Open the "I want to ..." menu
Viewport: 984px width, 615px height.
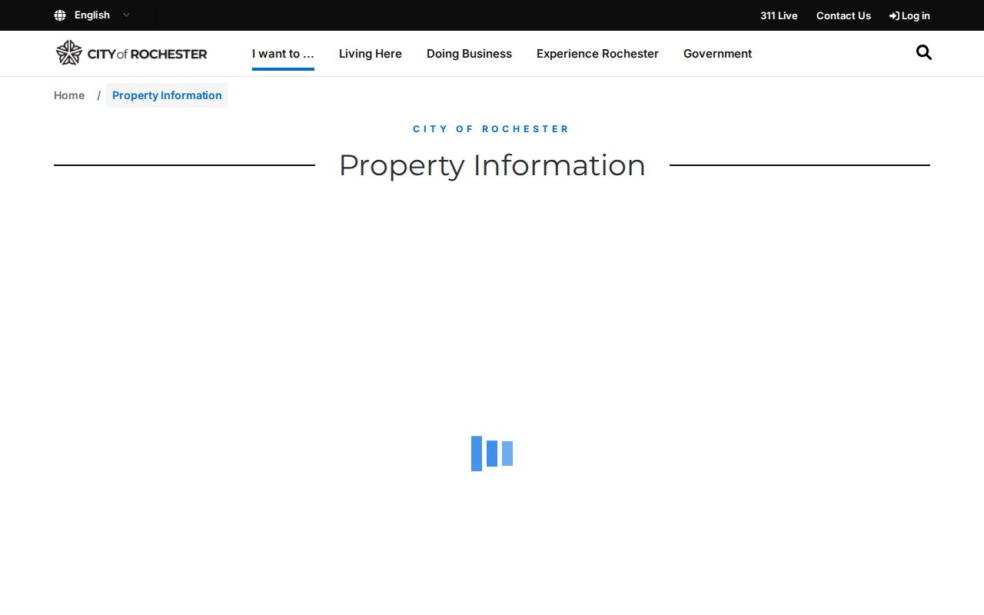pyautogui.click(x=283, y=54)
